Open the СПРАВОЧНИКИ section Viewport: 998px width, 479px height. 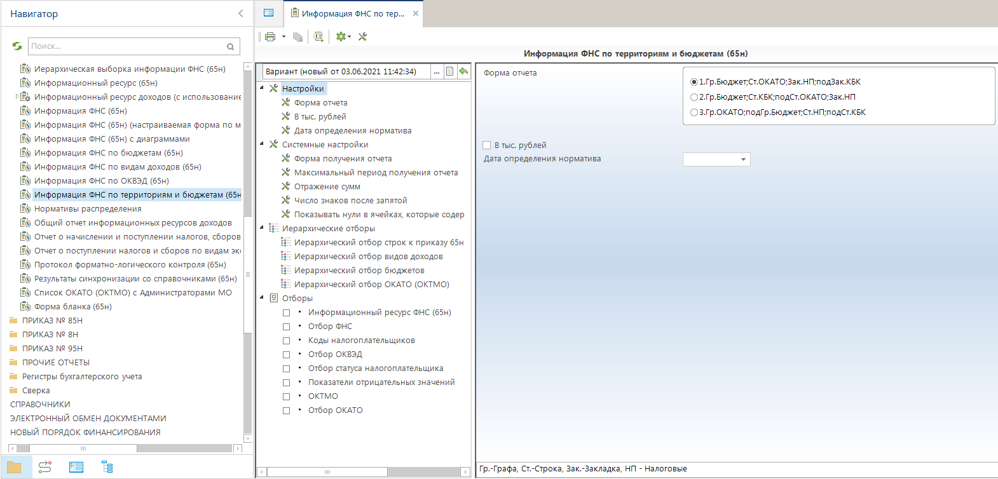(x=40, y=405)
